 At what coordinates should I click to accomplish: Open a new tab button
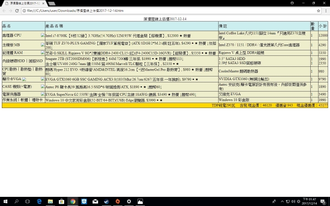pos(52,4)
